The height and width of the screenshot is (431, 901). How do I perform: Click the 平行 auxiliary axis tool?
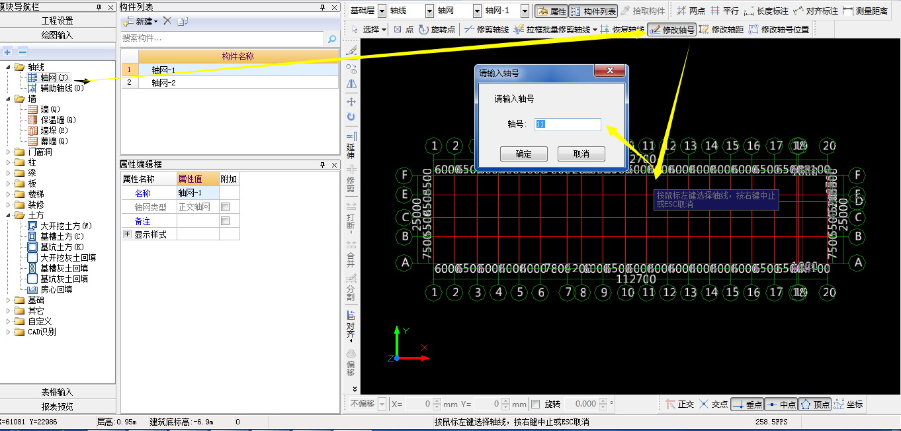[x=725, y=11]
